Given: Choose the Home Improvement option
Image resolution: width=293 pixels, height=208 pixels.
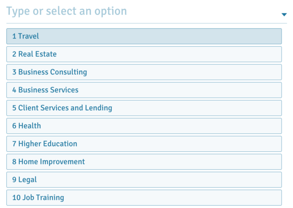Looking at the screenshot, I should point(144,162).
